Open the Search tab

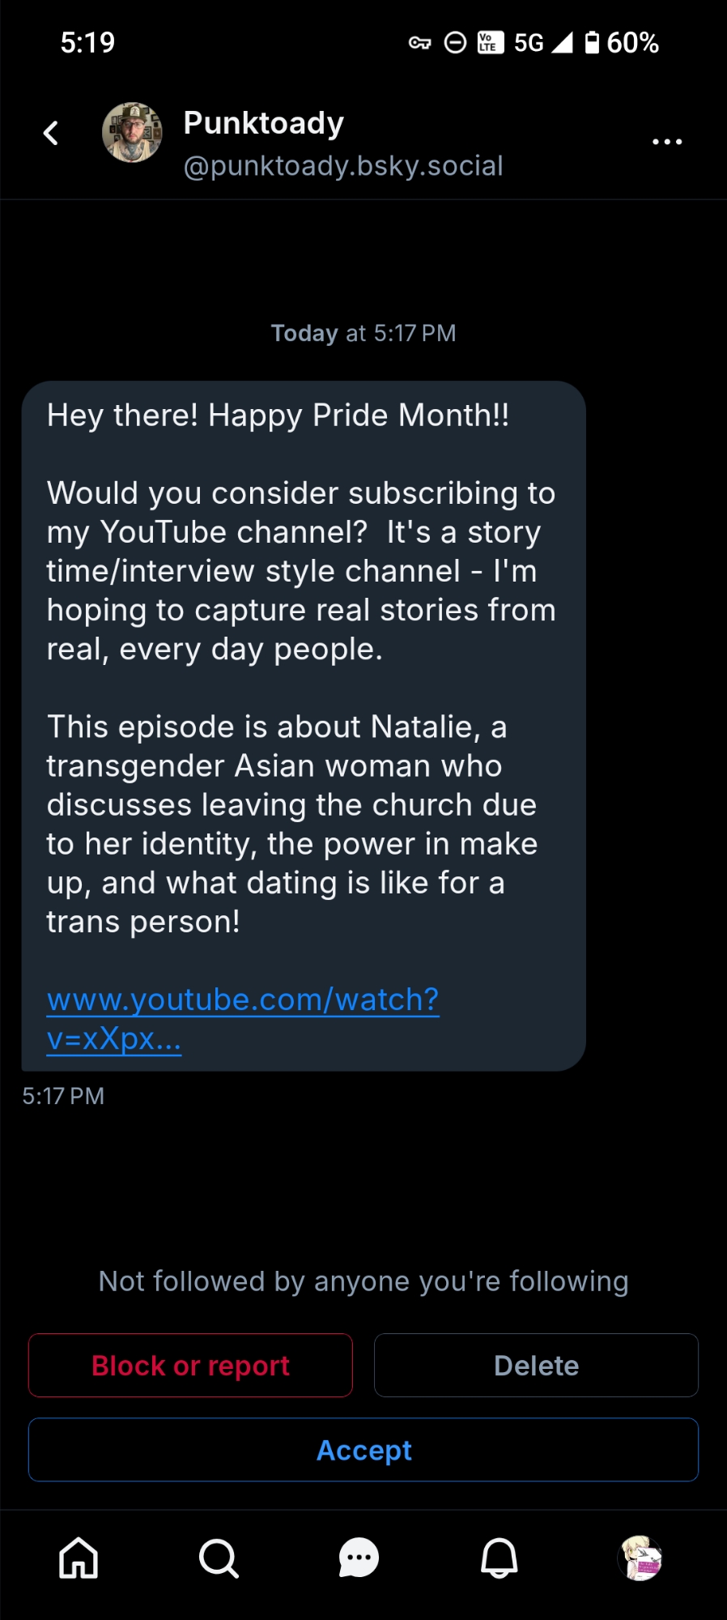click(x=219, y=1558)
